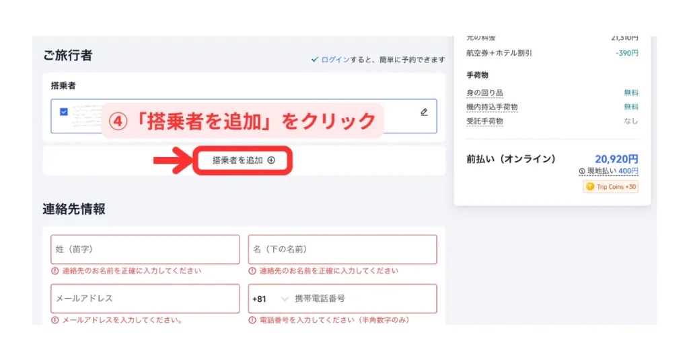The image size is (689, 361).
Task: Focus the 姓（苗字）input field
Action: pos(145,250)
